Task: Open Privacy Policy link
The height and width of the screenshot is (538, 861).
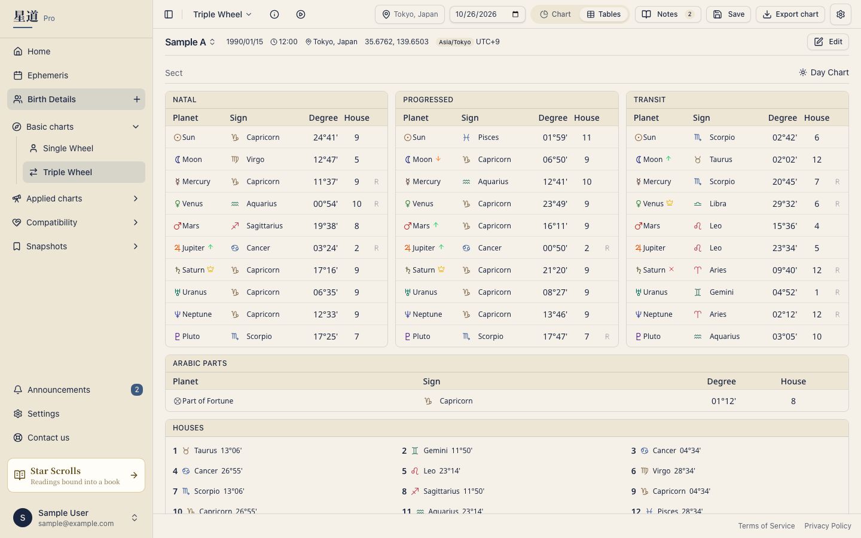Action: (x=828, y=526)
